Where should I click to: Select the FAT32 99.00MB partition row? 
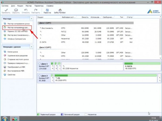(86, 31)
